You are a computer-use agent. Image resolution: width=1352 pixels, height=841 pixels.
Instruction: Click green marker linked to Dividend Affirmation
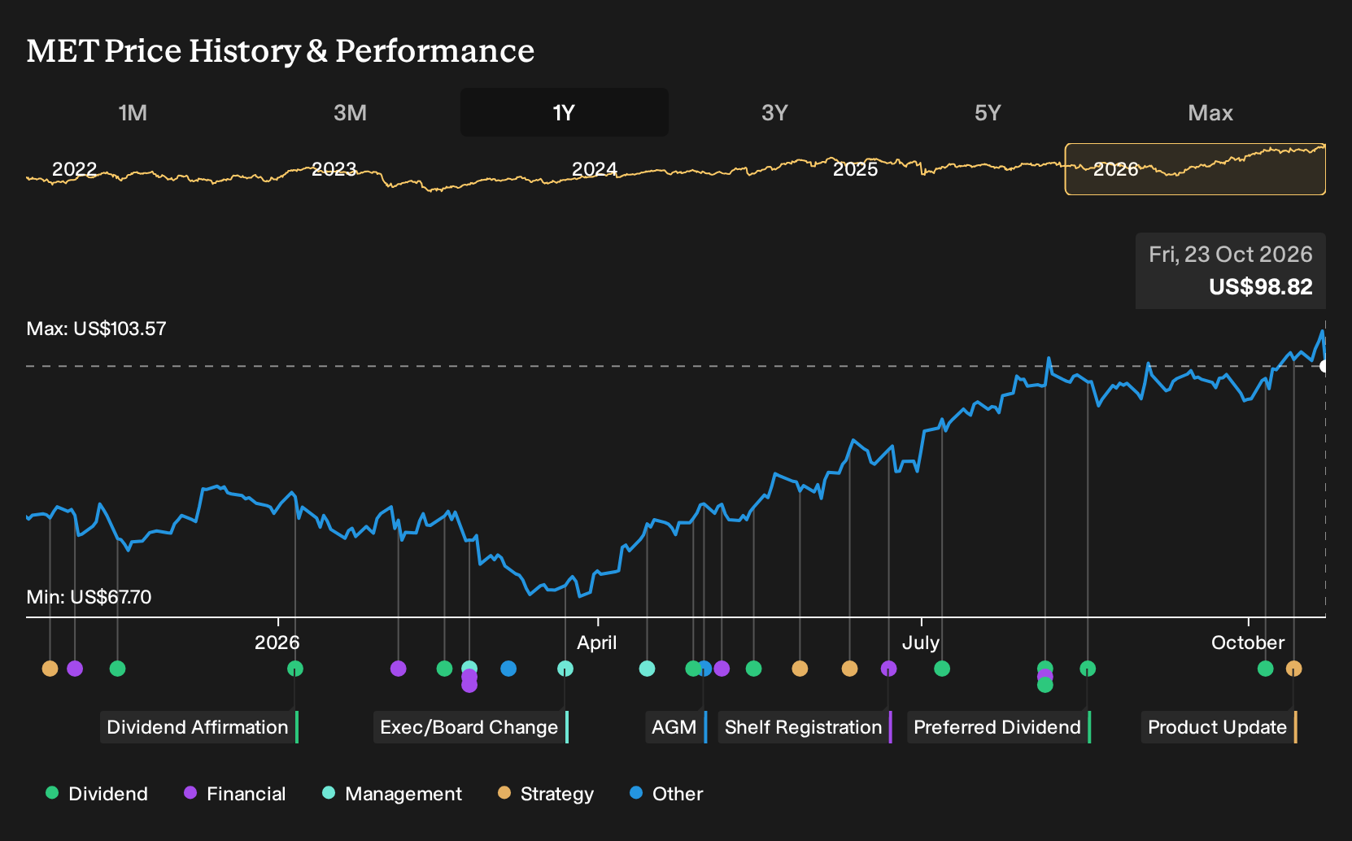pos(295,669)
